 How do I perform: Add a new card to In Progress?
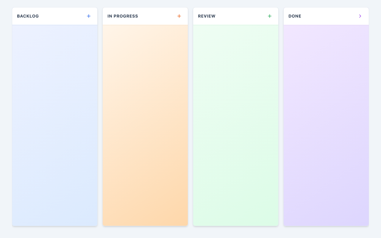tap(179, 16)
